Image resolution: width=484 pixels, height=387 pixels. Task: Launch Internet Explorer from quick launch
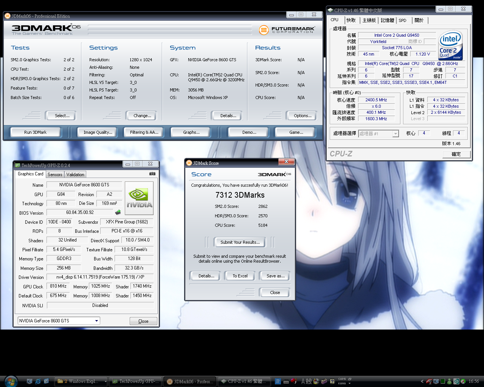click(x=38, y=381)
